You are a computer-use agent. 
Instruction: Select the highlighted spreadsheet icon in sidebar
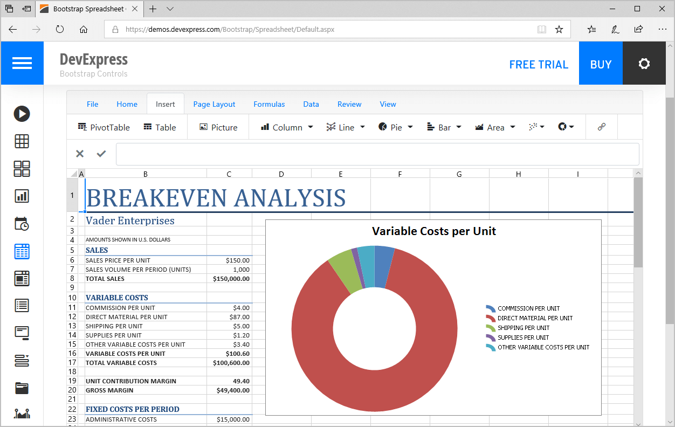click(x=22, y=251)
